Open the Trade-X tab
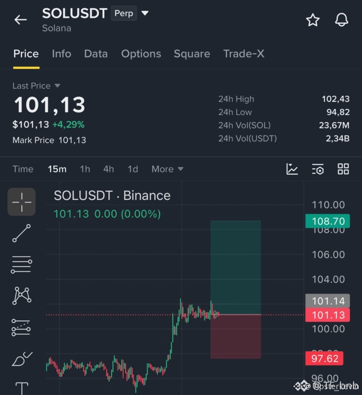This screenshot has height=395, width=362. (x=244, y=54)
